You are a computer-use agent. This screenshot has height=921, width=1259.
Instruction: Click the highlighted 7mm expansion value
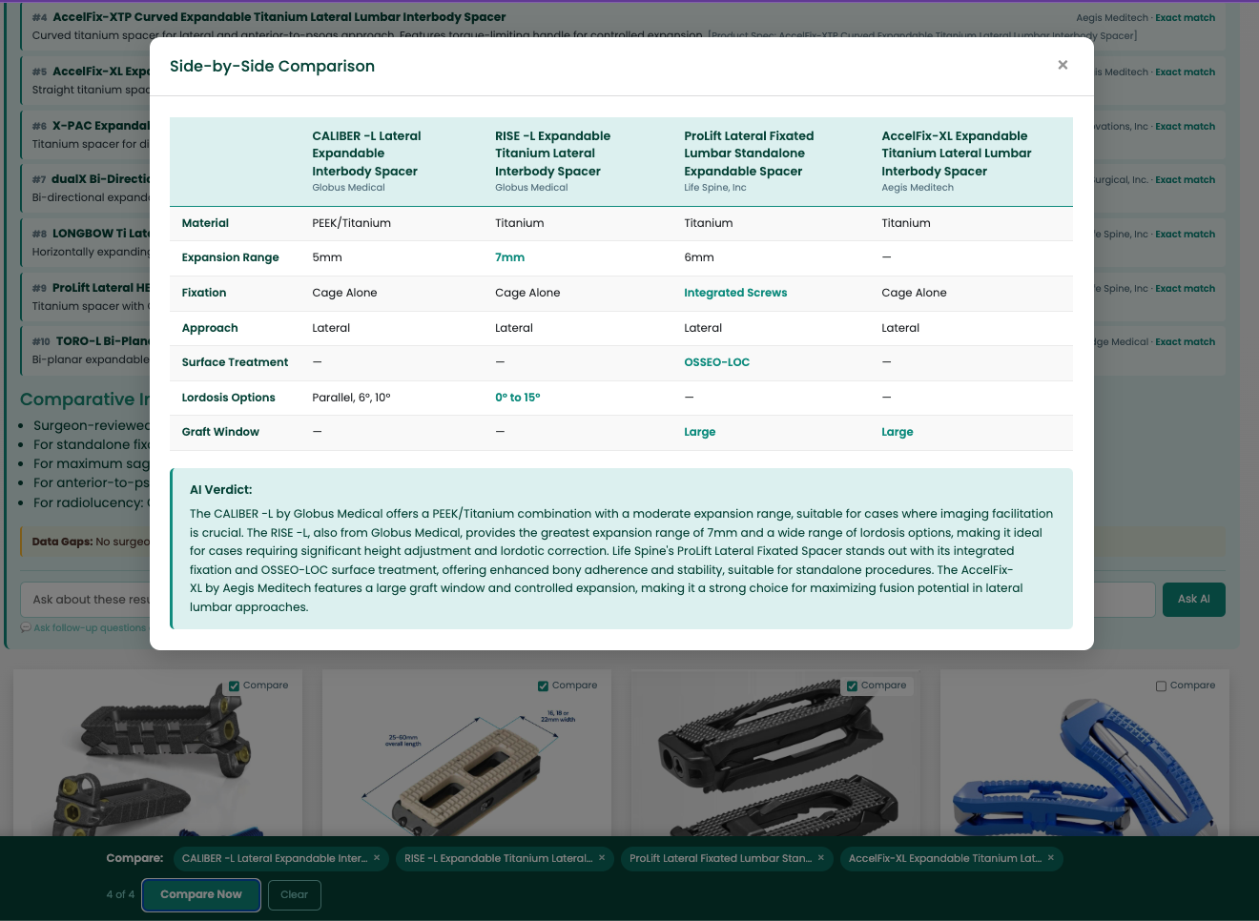pyautogui.click(x=509, y=257)
